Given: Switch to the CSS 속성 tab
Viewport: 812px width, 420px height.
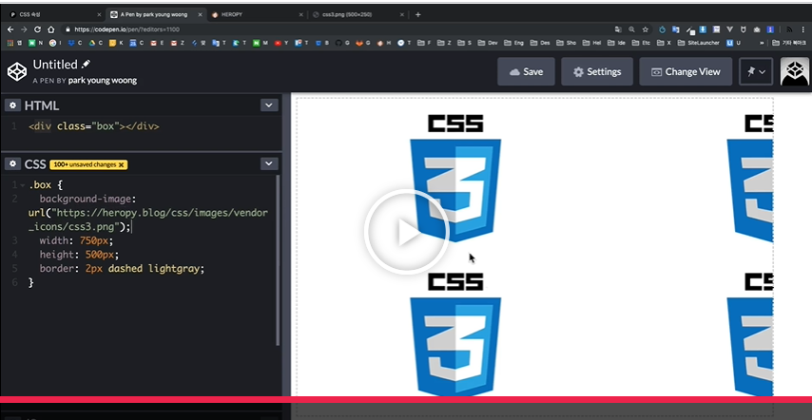Looking at the screenshot, I should (x=54, y=14).
